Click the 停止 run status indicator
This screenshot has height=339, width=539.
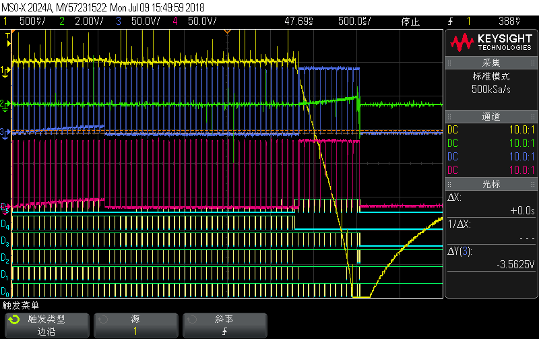point(410,22)
